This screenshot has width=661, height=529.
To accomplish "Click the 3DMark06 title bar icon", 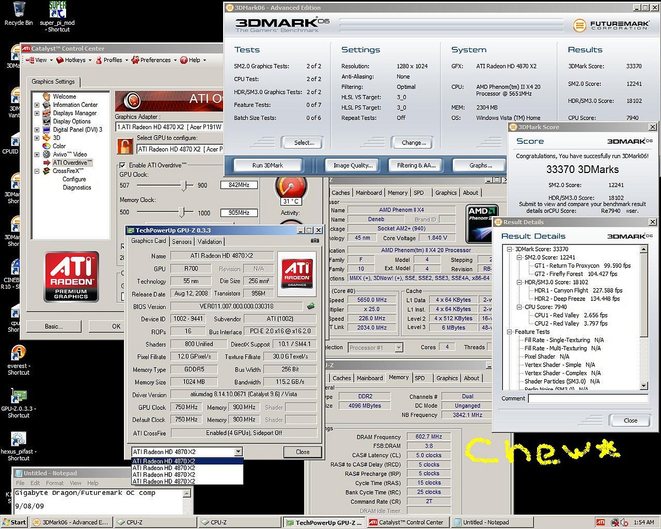I will click(x=230, y=8).
